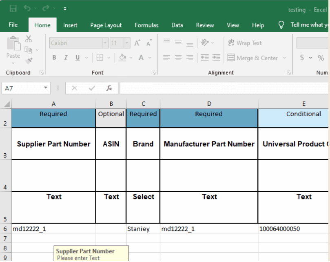Open the font name dropdown
This screenshot has height=262, width=330.
click(x=105, y=43)
